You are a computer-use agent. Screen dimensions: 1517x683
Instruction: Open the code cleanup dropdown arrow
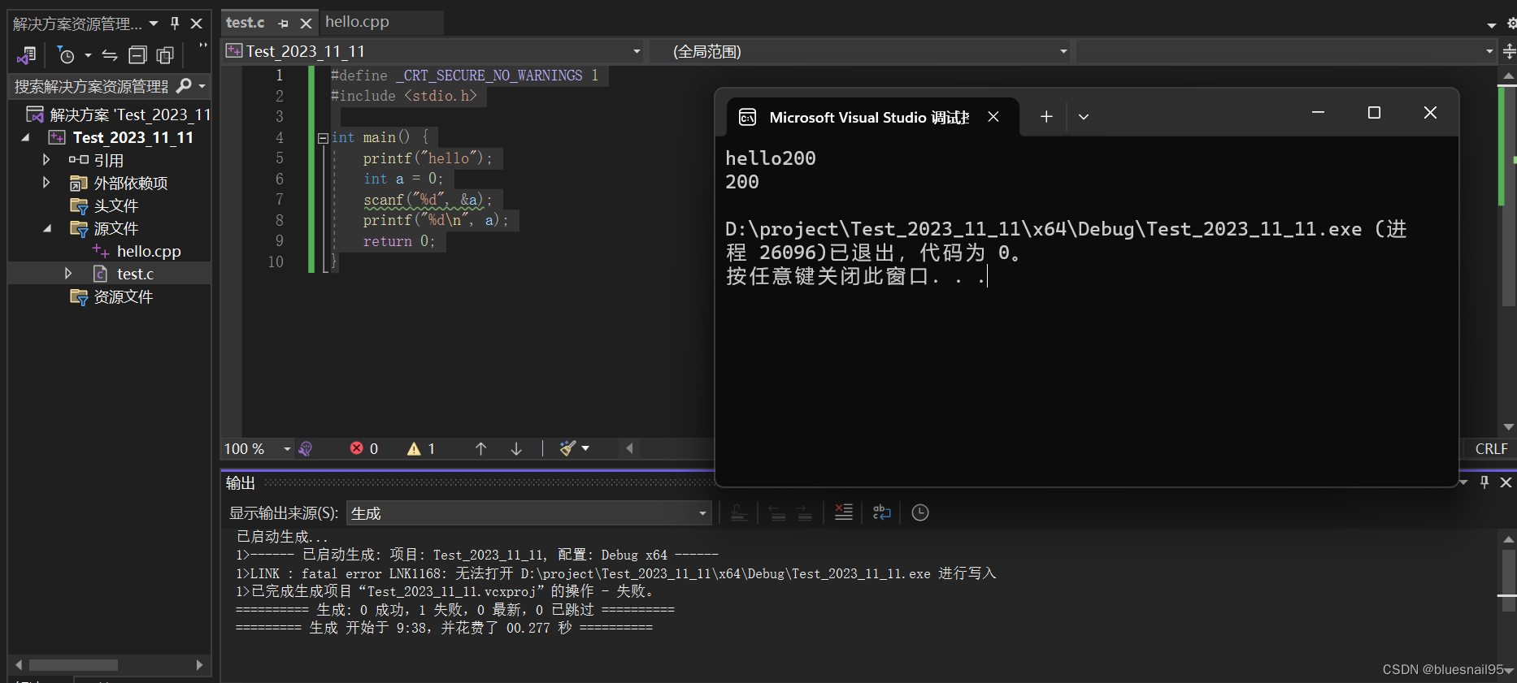pos(585,448)
